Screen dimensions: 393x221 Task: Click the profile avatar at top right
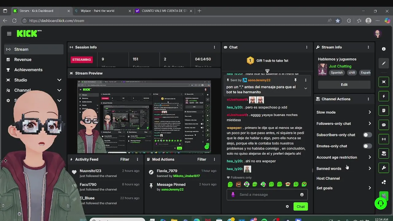378,34
